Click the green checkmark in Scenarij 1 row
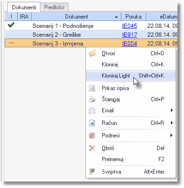 (11, 25)
